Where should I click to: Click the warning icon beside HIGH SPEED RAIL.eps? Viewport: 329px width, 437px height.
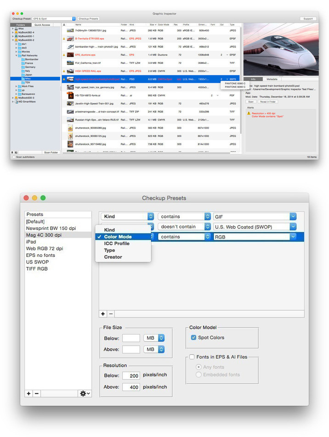(x=64, y=71)
